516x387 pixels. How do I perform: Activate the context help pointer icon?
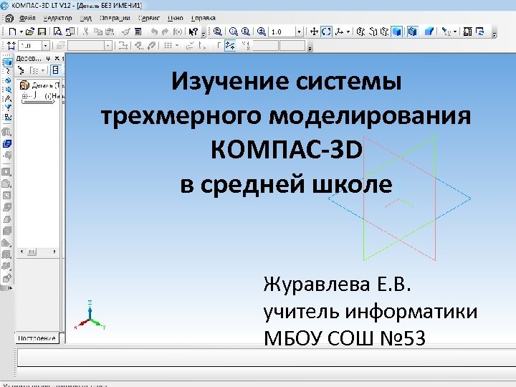(193, 32)
